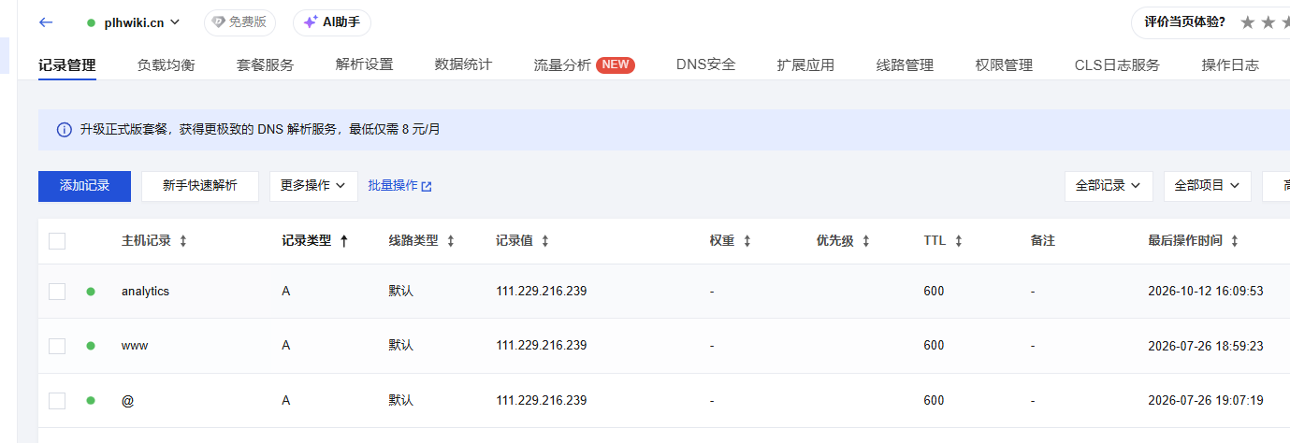This screenshot has height=443, width=1290.
Task: Sort by 权重 column arrows
Action: (746, 241)
